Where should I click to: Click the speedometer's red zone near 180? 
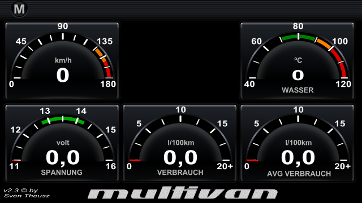tap(107, 68)
